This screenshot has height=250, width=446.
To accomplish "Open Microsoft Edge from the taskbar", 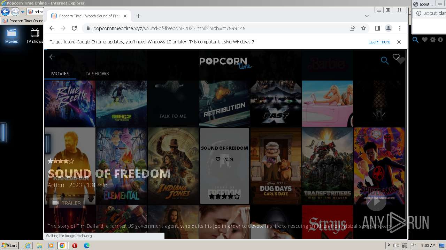I will pos(86,245).
